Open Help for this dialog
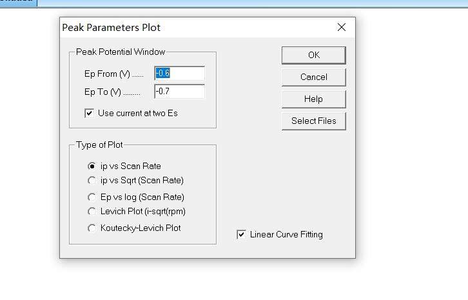The image size is (468, 300). coord(313,99)
